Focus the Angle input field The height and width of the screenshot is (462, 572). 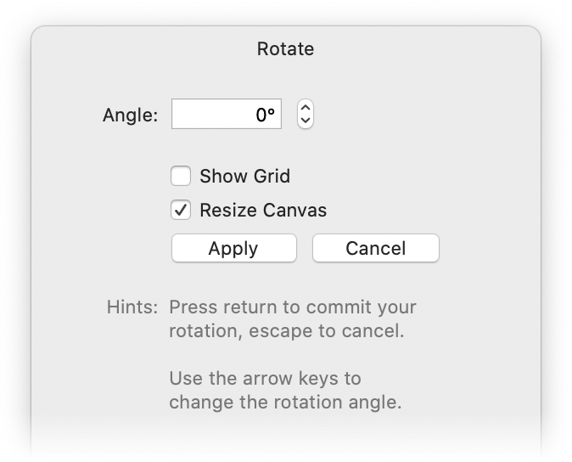227,115
